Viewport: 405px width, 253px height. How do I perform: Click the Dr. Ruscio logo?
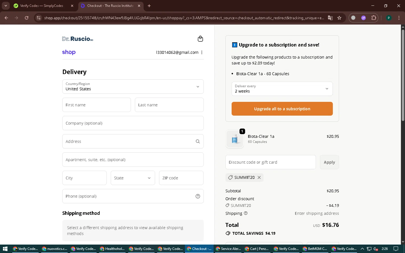click(78, 39)
